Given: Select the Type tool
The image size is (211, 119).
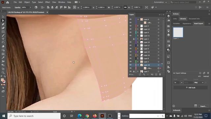Looking at the screenshot, I should click(3, 39).
